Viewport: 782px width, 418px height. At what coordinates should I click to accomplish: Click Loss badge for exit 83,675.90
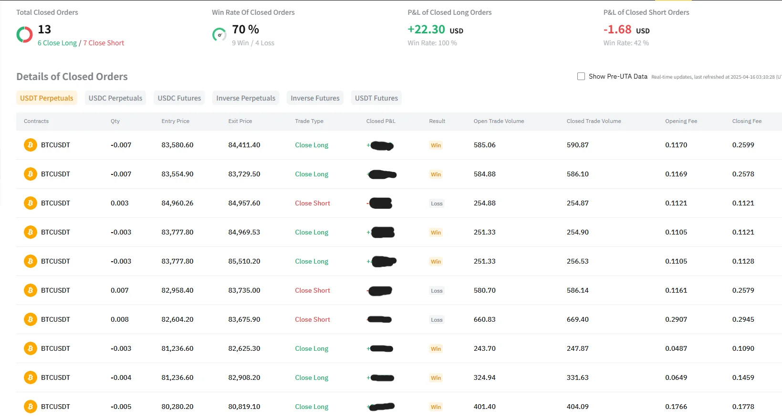click(437, 320)
